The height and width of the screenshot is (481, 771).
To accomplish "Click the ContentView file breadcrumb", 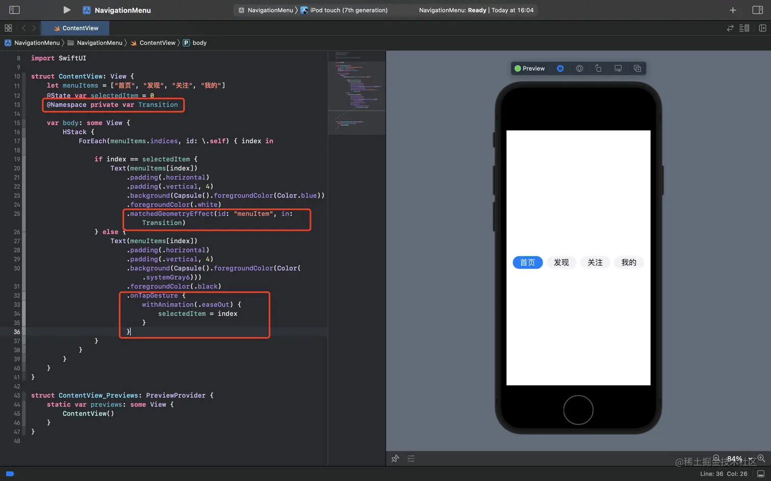I will point(153,43).
